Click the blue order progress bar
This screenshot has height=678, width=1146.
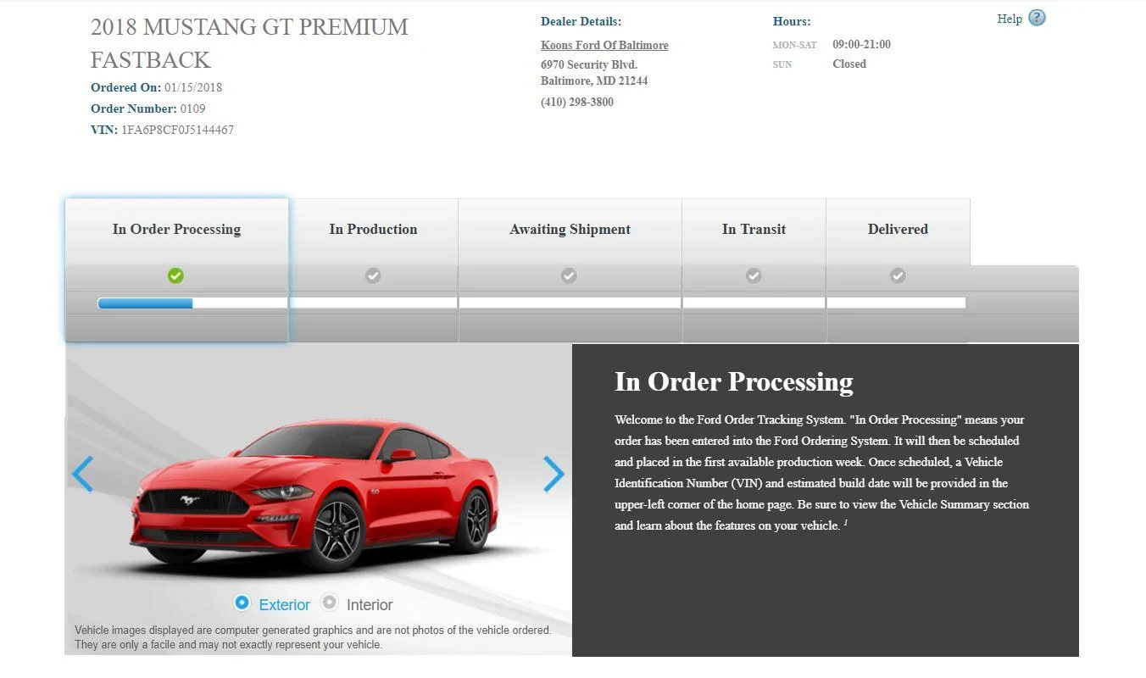(x=145, y=303)
